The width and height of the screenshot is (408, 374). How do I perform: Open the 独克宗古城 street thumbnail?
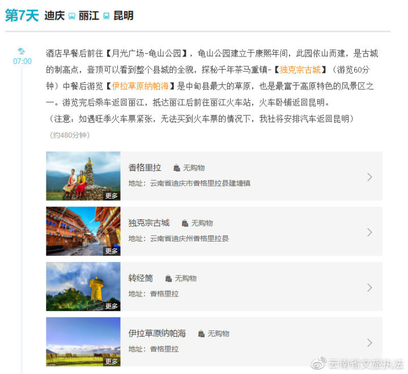pos(83,231)
